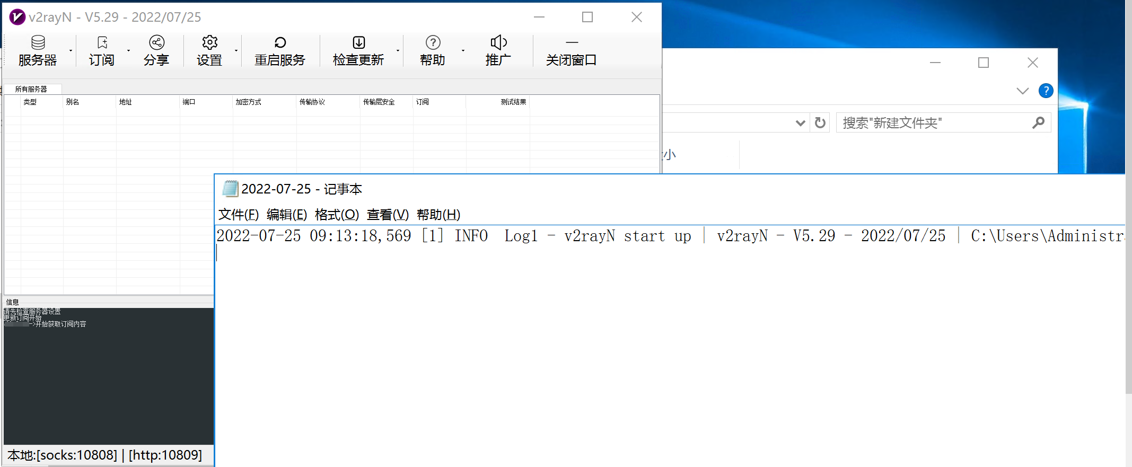Click the 订阅 subscription toolbar icon

tap(102, 42)
